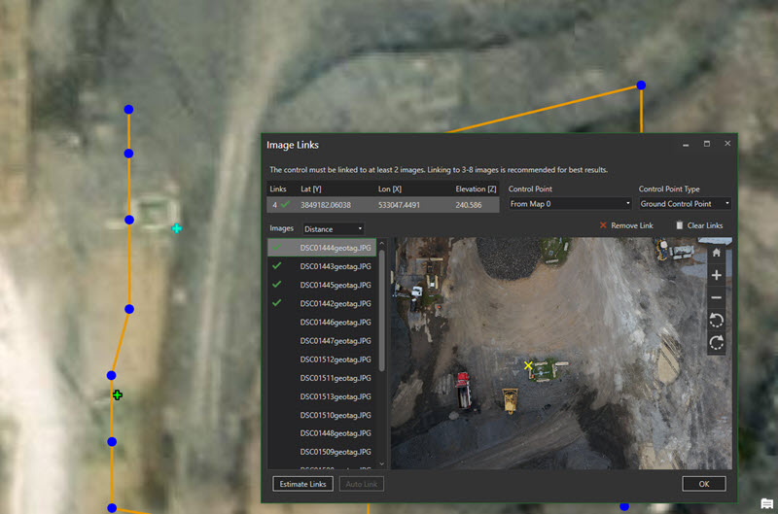
Task: Rotate image counterclockwise icon
Action: coord(716,321)
